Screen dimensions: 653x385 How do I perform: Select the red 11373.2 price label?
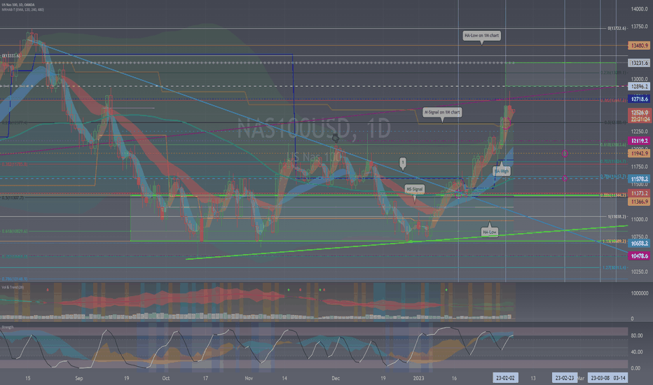tap(639, 193)
